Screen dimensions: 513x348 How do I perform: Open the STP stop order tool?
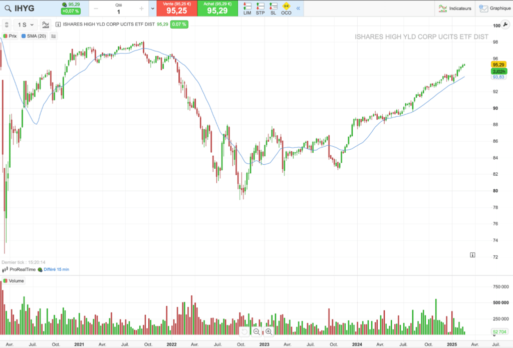[260, 9]
